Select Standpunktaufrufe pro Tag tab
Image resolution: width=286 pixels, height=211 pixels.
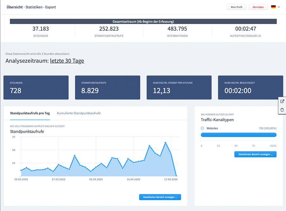point(30,113)
